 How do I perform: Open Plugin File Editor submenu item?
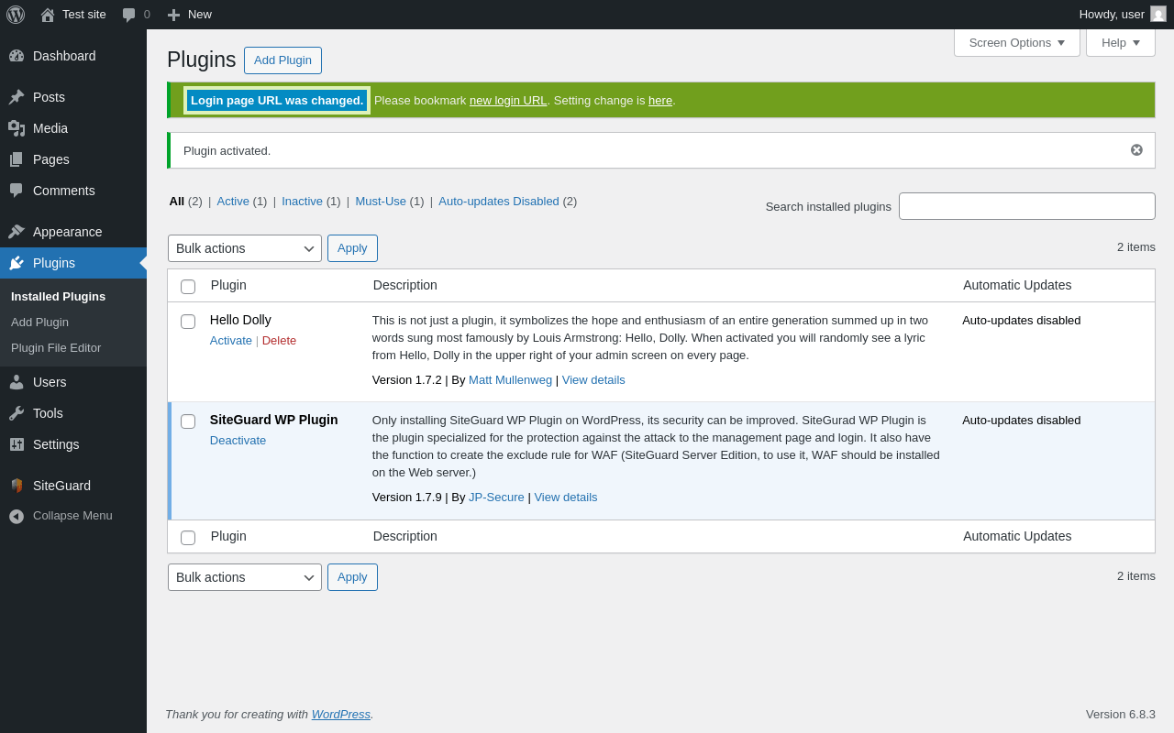tap(56, 348)
